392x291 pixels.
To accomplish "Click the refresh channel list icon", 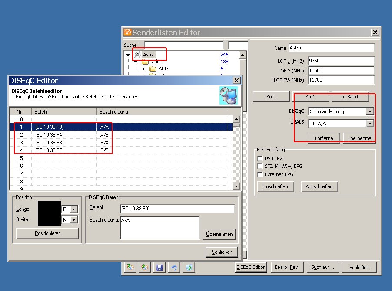I will click(x=188, y=268).
